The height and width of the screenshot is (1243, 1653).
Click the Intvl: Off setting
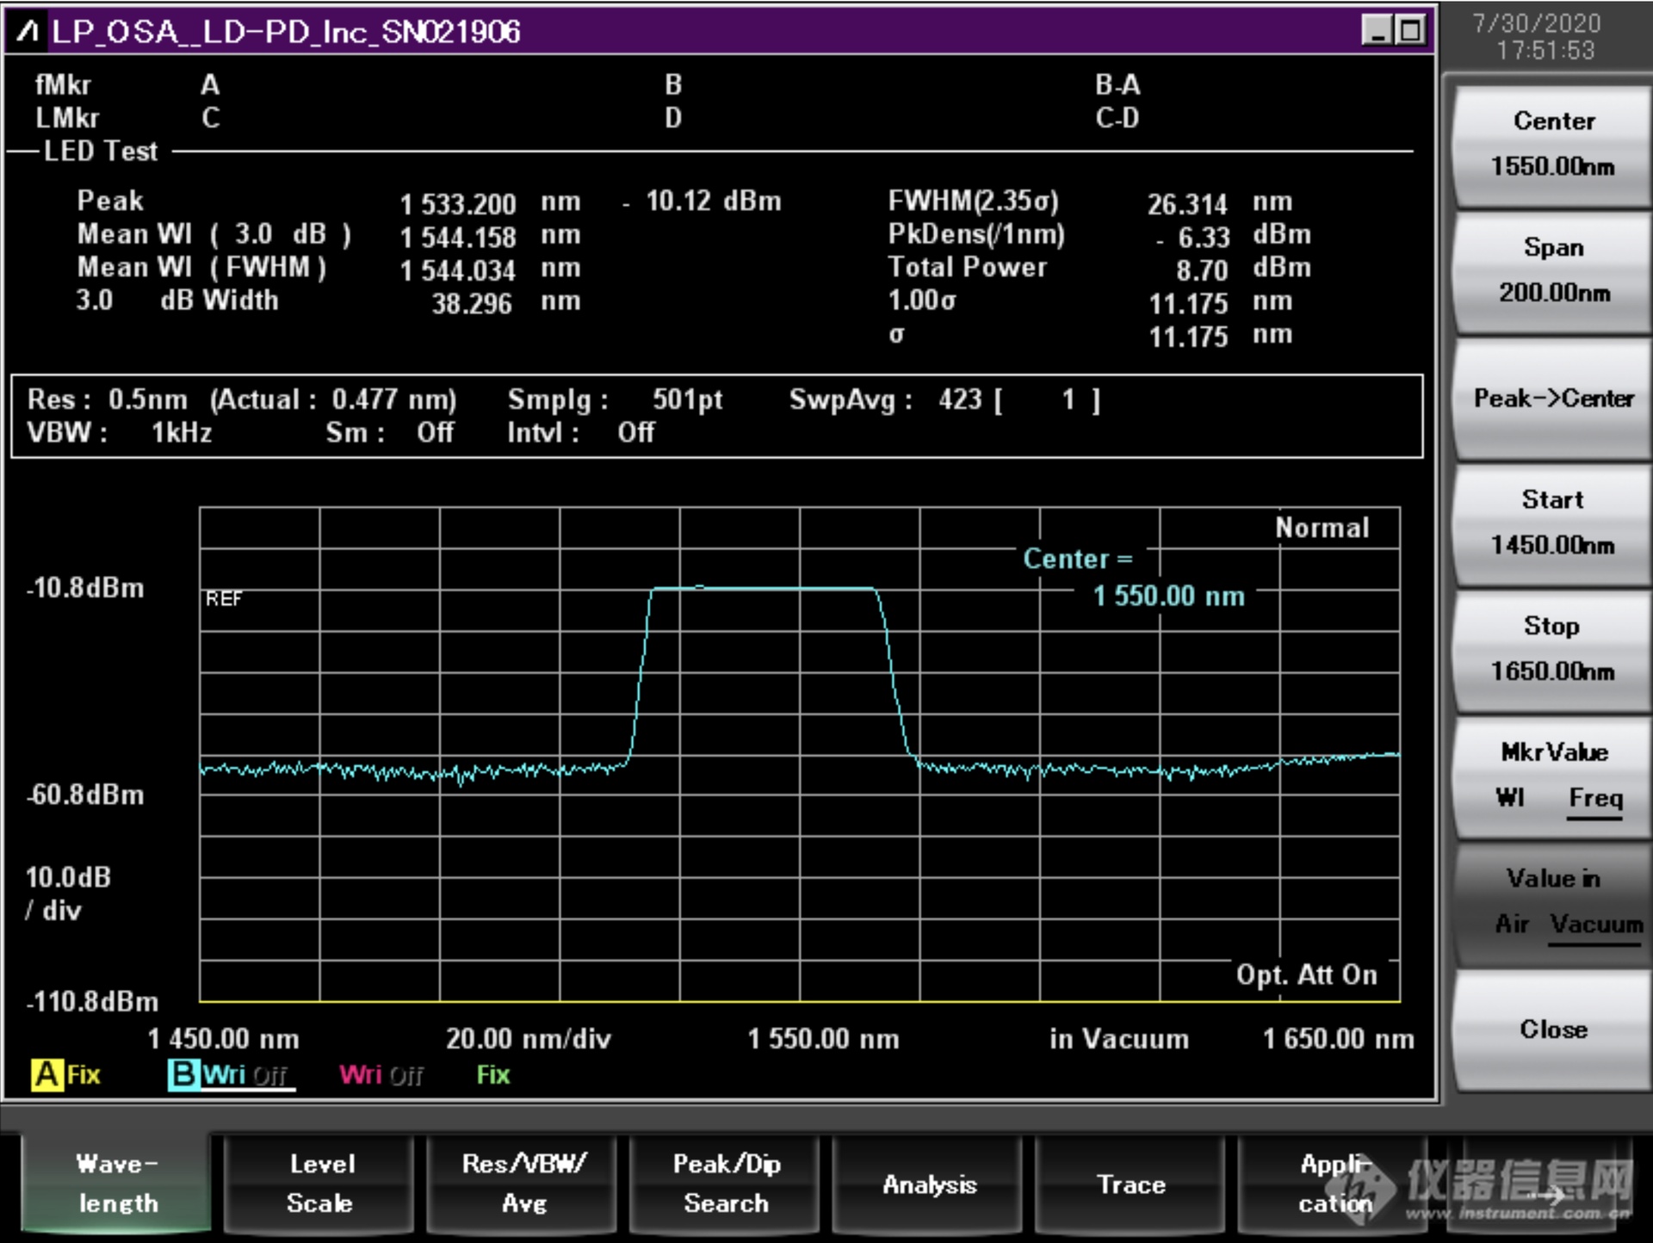coord(580,432)
